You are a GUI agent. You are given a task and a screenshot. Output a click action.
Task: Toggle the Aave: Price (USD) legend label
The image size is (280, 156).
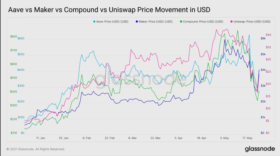[112, 22]
